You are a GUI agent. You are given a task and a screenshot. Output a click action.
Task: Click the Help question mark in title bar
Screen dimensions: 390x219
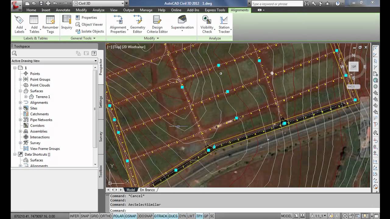tap(338, 4)
